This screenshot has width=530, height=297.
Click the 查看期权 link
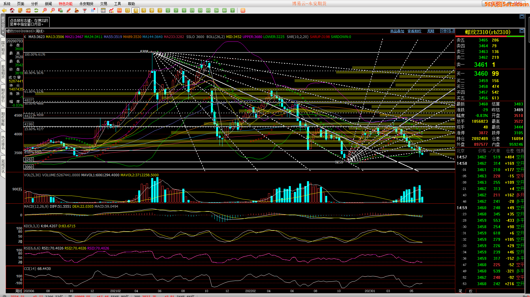[414, 31]
